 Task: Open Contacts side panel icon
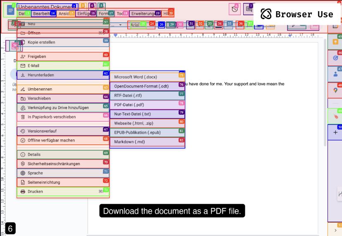coord(335,74)
